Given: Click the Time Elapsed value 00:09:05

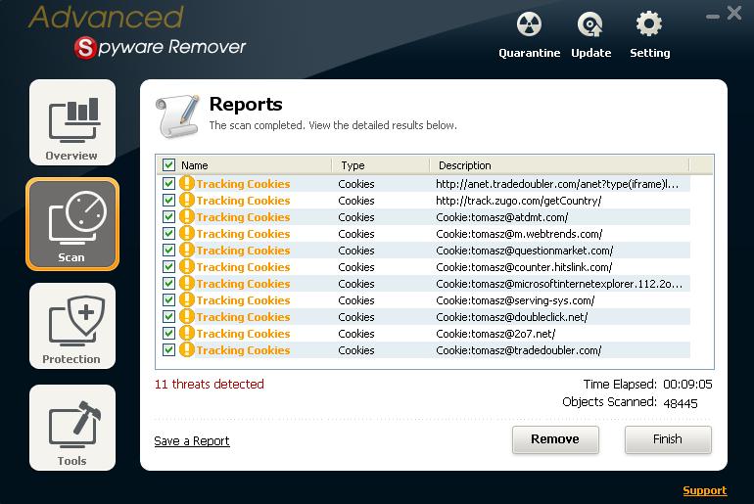Looking at the screenshot, I should (687, 385).
